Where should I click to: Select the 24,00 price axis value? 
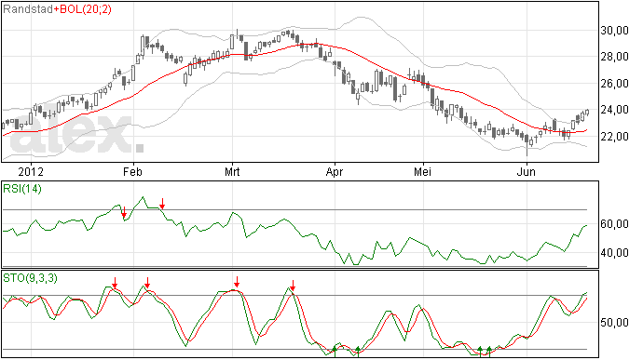[614, 110]
